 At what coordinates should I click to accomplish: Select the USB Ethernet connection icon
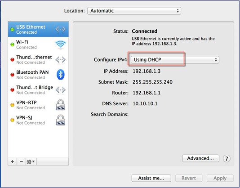tap(61, 29)
